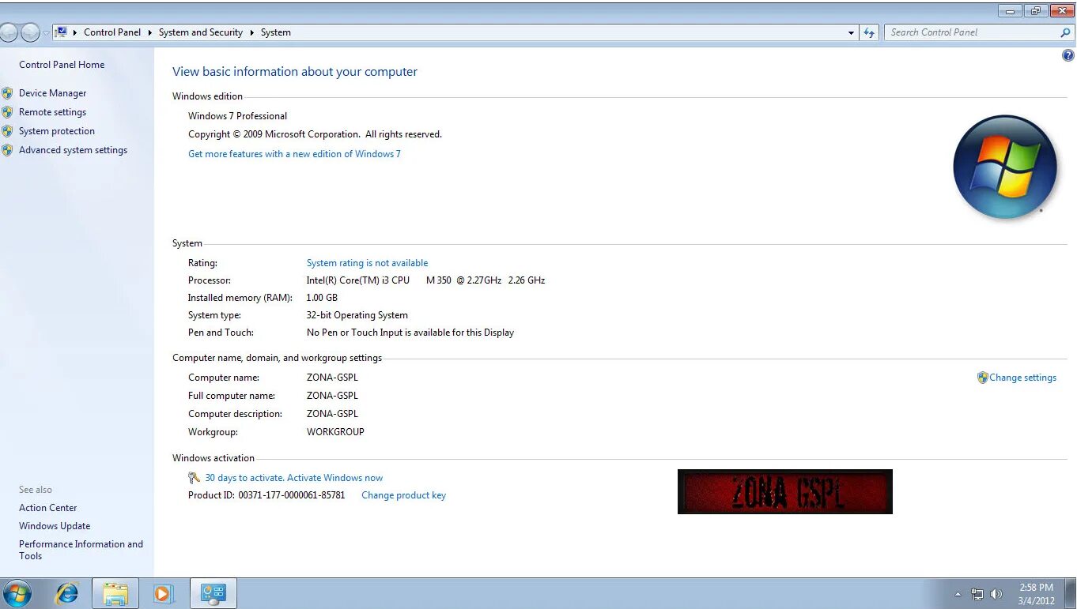The image size is (1077, 609).
Task: Open address bar history dropdown arrow
Action: point(851,32)
